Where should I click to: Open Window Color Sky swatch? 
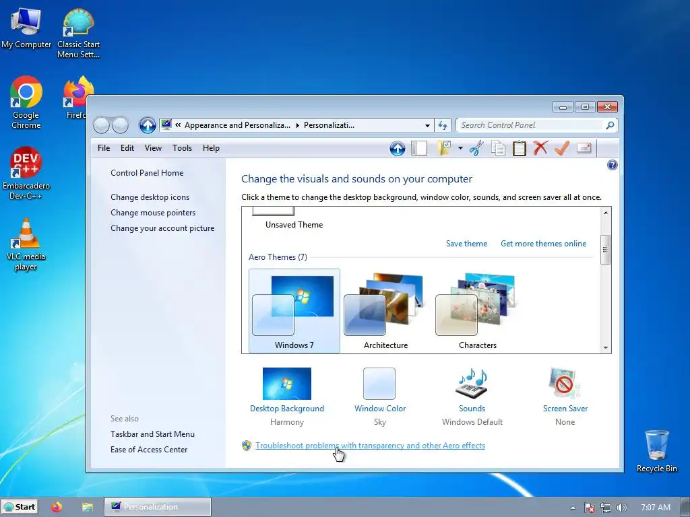pyautogui.click(x=379, y=384)
